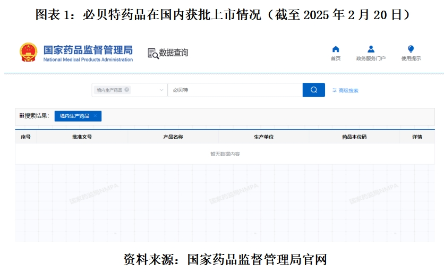Click the 产品名称 column header
This screenshot has width=444, height=280.
[173, 137]
